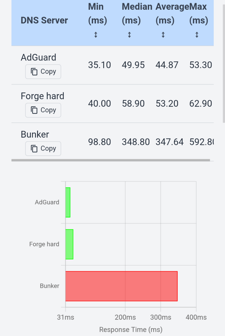The width and height of the screenshot is (225, 336).
Task: Sort table by Min column arrow
Action: (96, 35)
